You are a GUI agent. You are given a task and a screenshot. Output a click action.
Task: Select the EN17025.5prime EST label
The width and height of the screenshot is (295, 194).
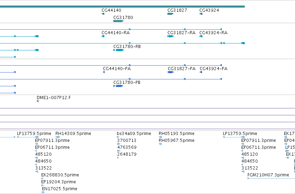pyautogui.click(x=60, y=189)
